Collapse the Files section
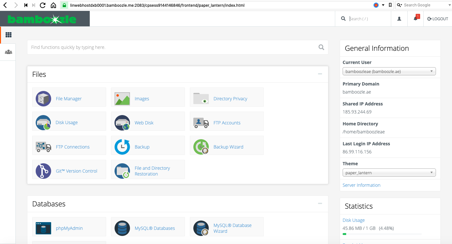452x244 pixels. pyautogui.click(x=320, y=74)
